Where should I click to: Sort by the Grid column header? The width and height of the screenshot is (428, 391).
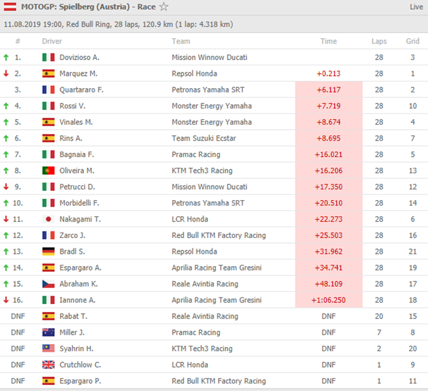[x=413, y=42]
